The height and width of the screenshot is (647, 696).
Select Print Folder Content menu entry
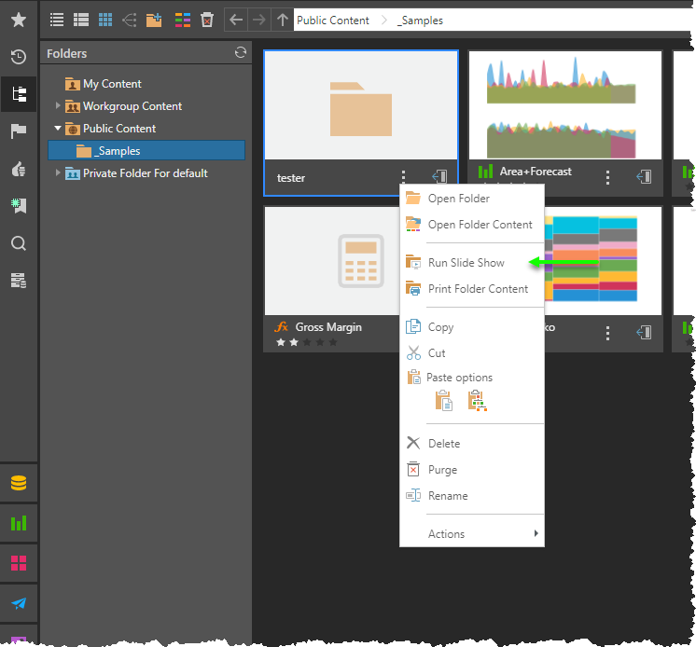tap(478, 289)
